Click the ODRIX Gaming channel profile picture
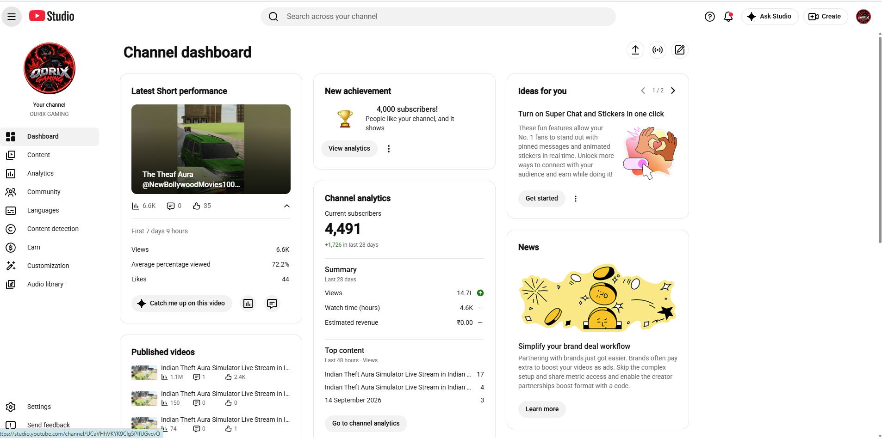This screenshot has height=438, width=882. [50, 69]
